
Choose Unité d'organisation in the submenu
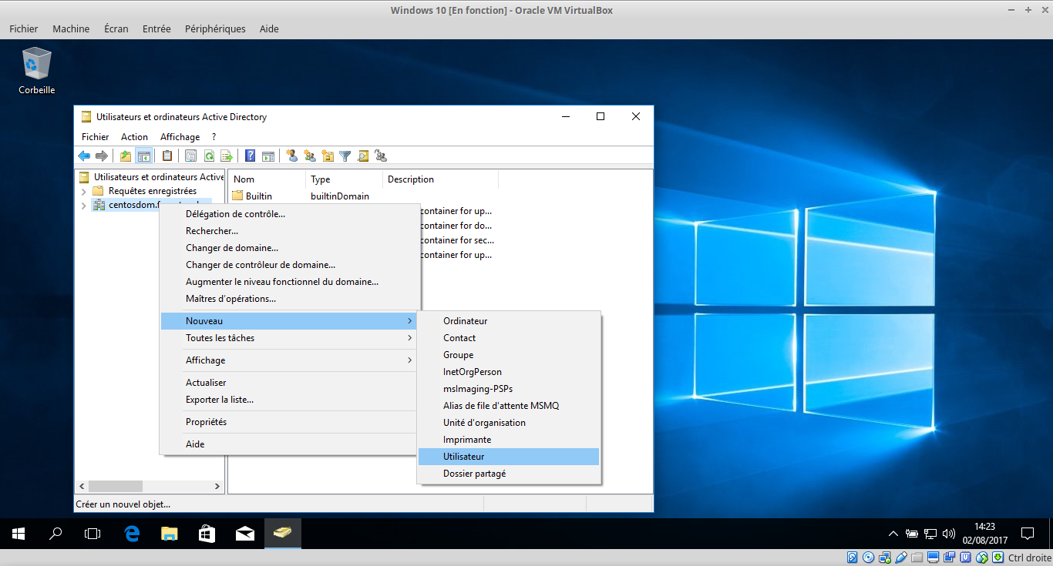(x=509, y=423)
